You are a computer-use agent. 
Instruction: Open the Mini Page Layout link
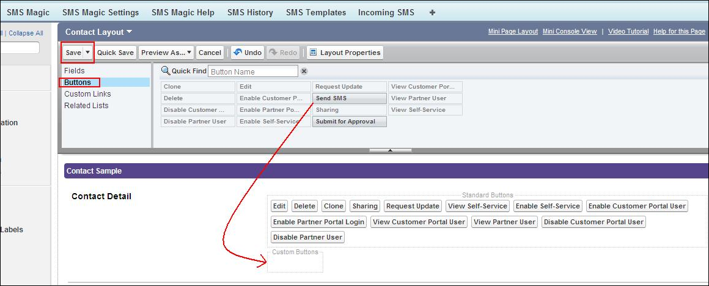pyautogui.click(x=513, y=32)
